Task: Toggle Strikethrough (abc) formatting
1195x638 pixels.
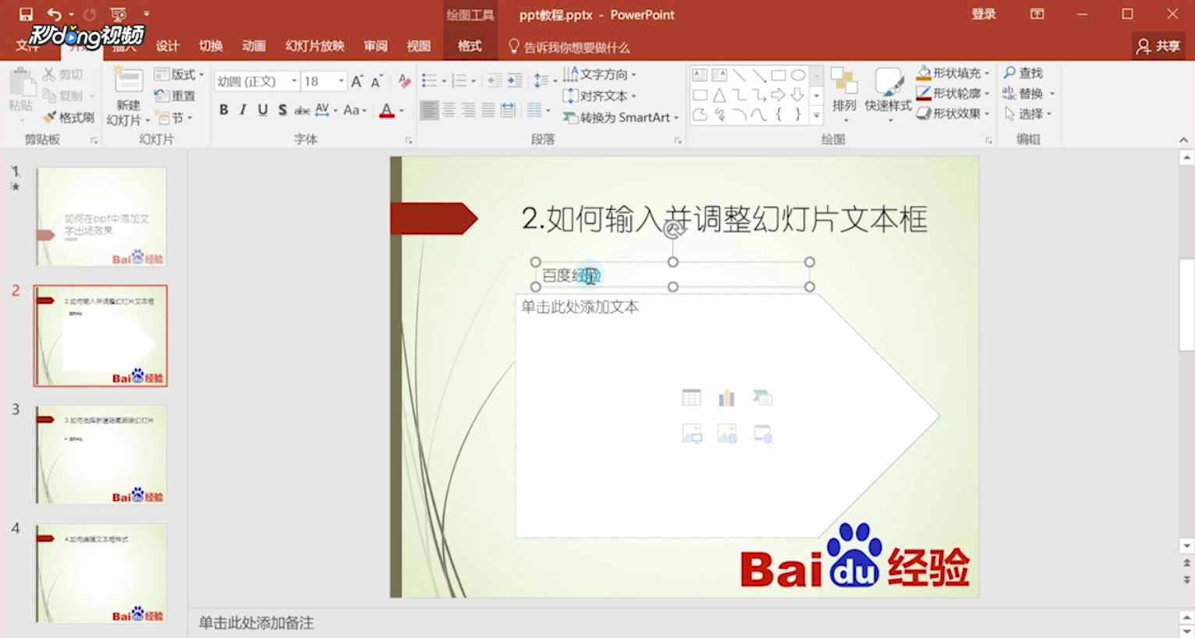Action: [302, 111]
